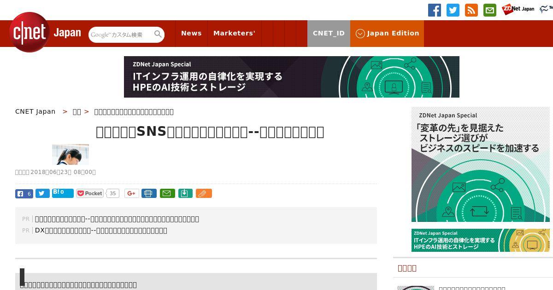This screenshot has height=290, width=553.
Task: Click the Pocket count 35 bubble
Action: click(x=112, y=193)
